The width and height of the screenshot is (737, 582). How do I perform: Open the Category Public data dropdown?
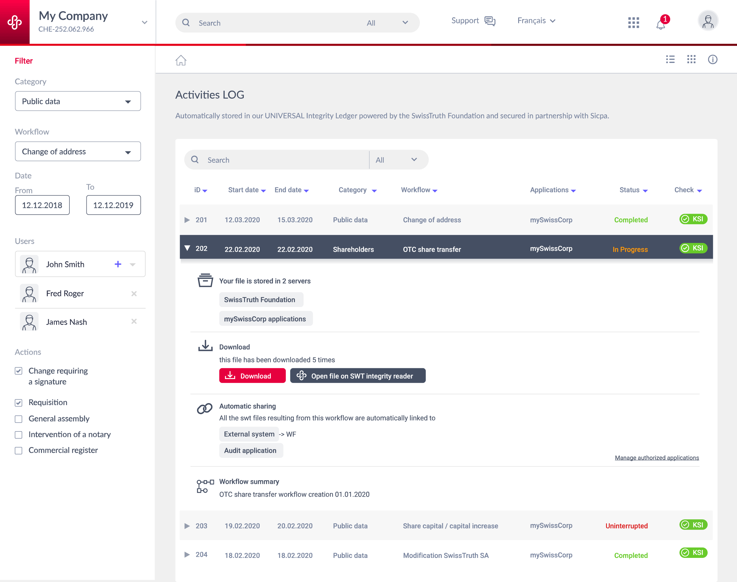78,101
